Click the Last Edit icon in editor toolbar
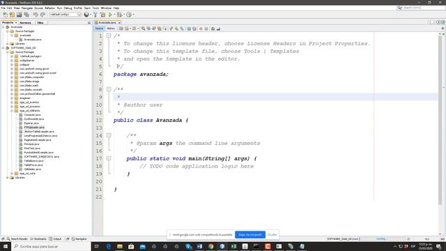Screen dimensions: 446x251 (121, 29)
